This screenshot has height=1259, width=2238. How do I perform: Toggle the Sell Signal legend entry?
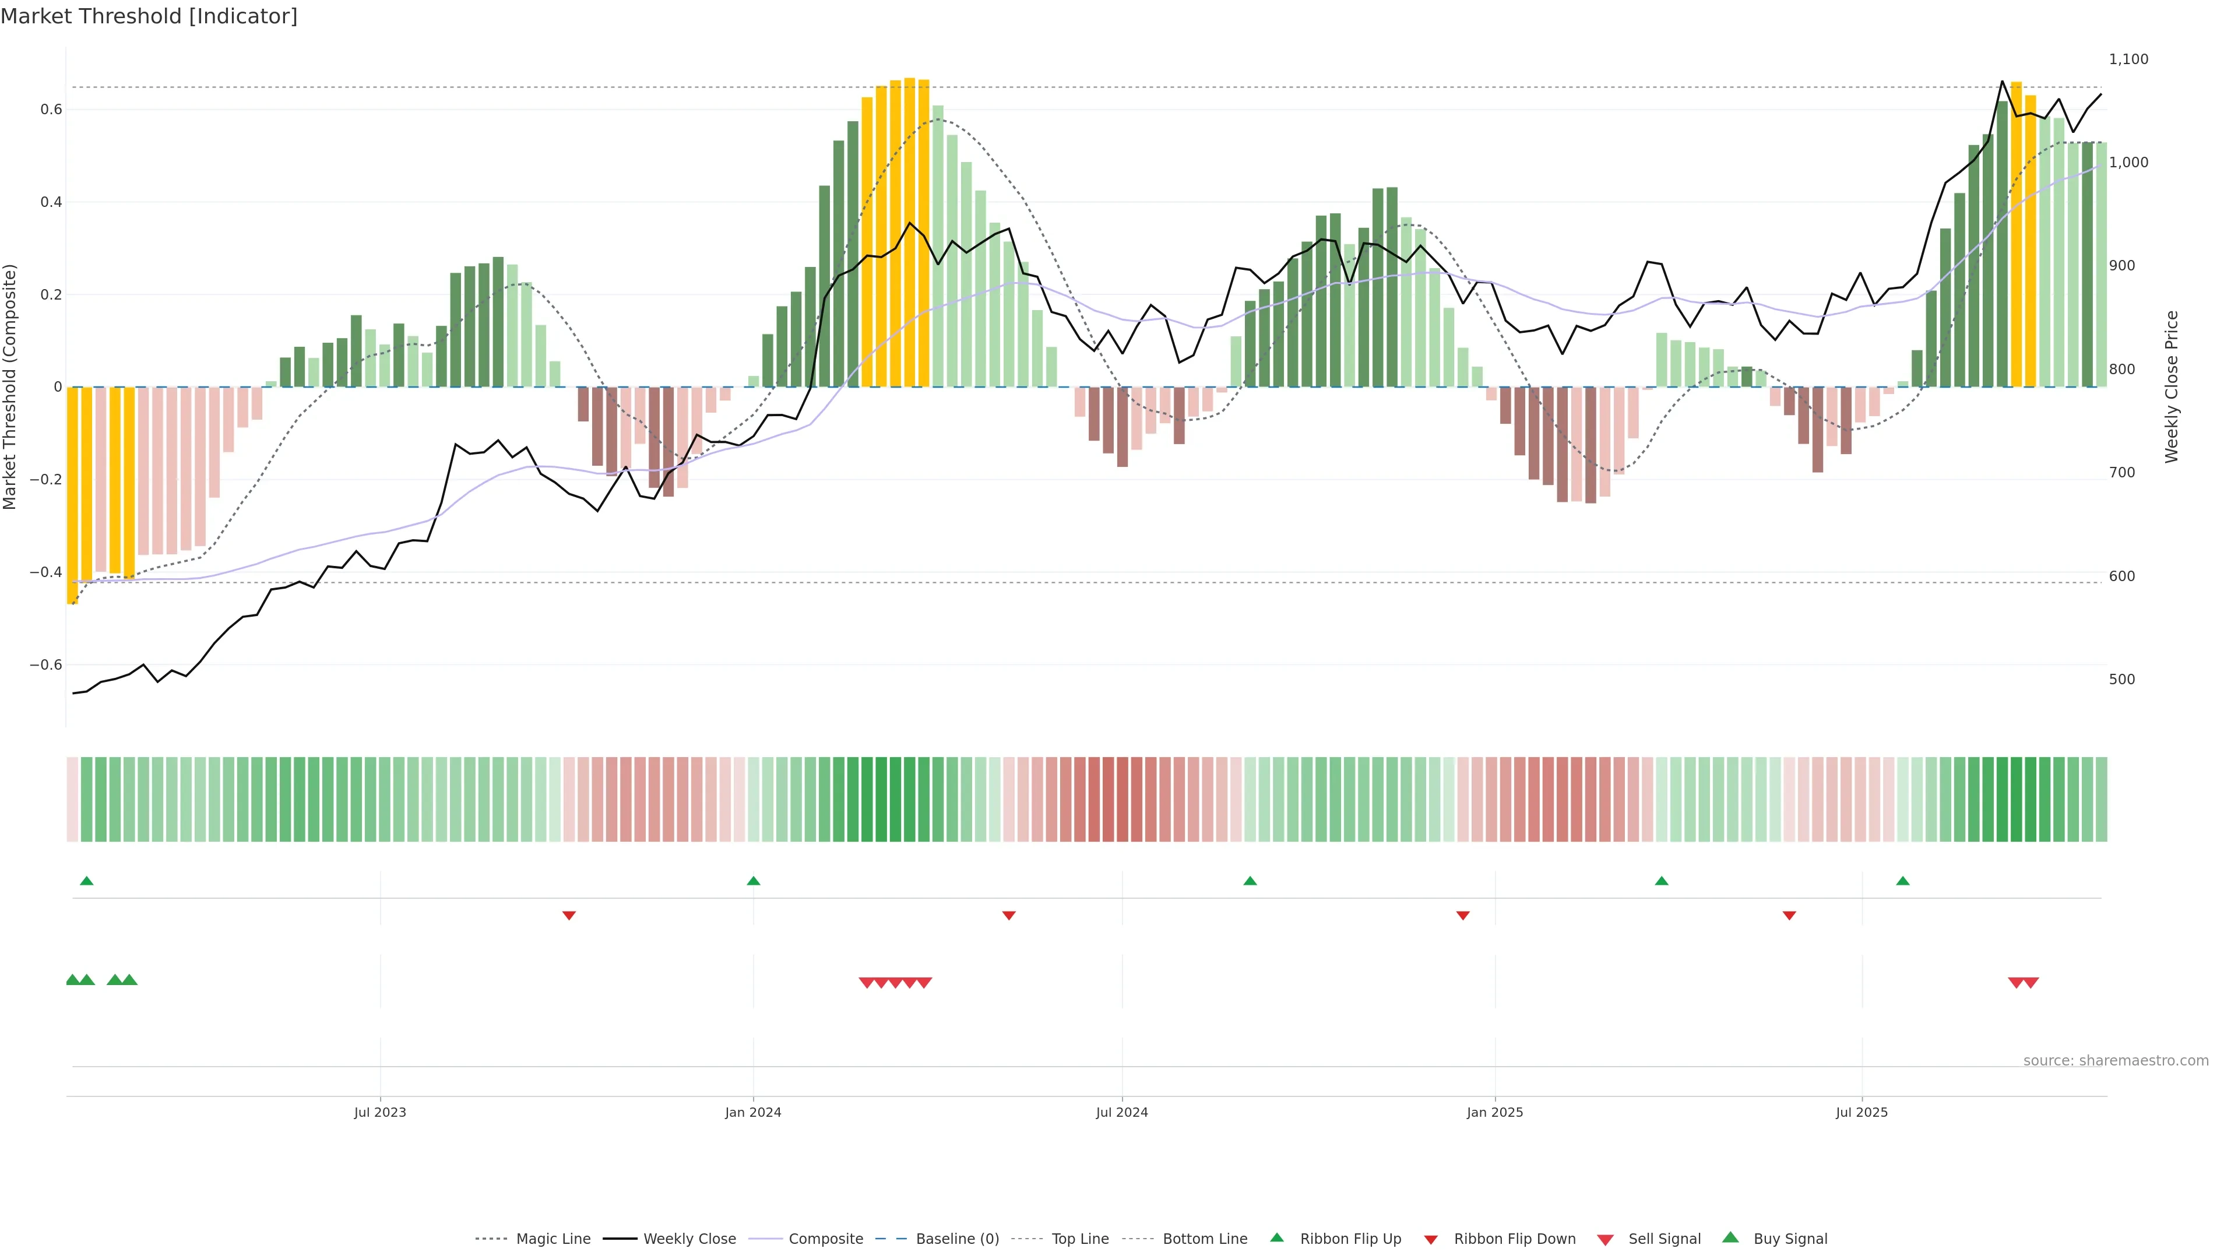[x=1664, y=1239]
